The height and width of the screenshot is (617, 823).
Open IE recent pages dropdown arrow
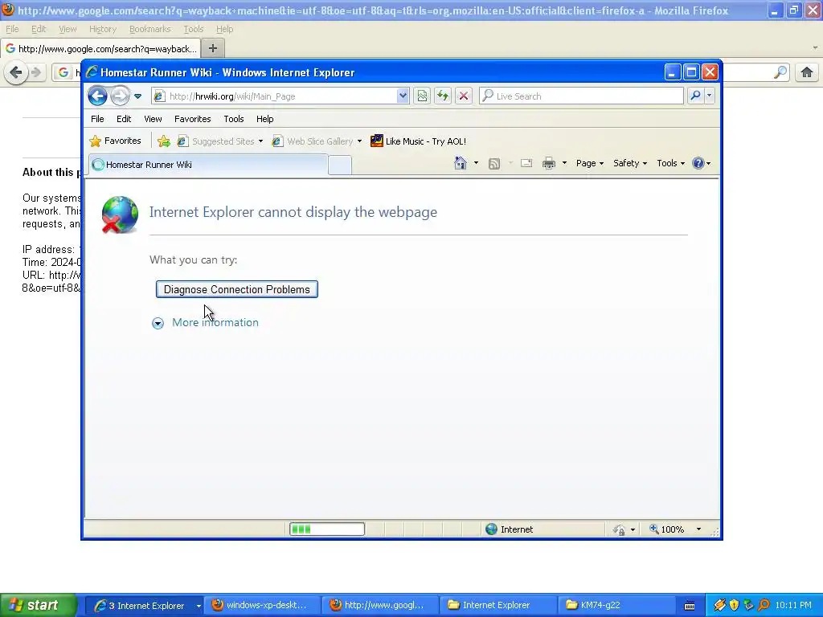click(x=137, y=96)
